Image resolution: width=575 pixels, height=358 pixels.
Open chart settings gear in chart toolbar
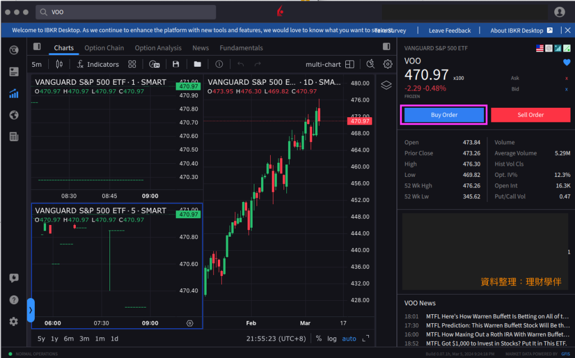pos(387,65)
